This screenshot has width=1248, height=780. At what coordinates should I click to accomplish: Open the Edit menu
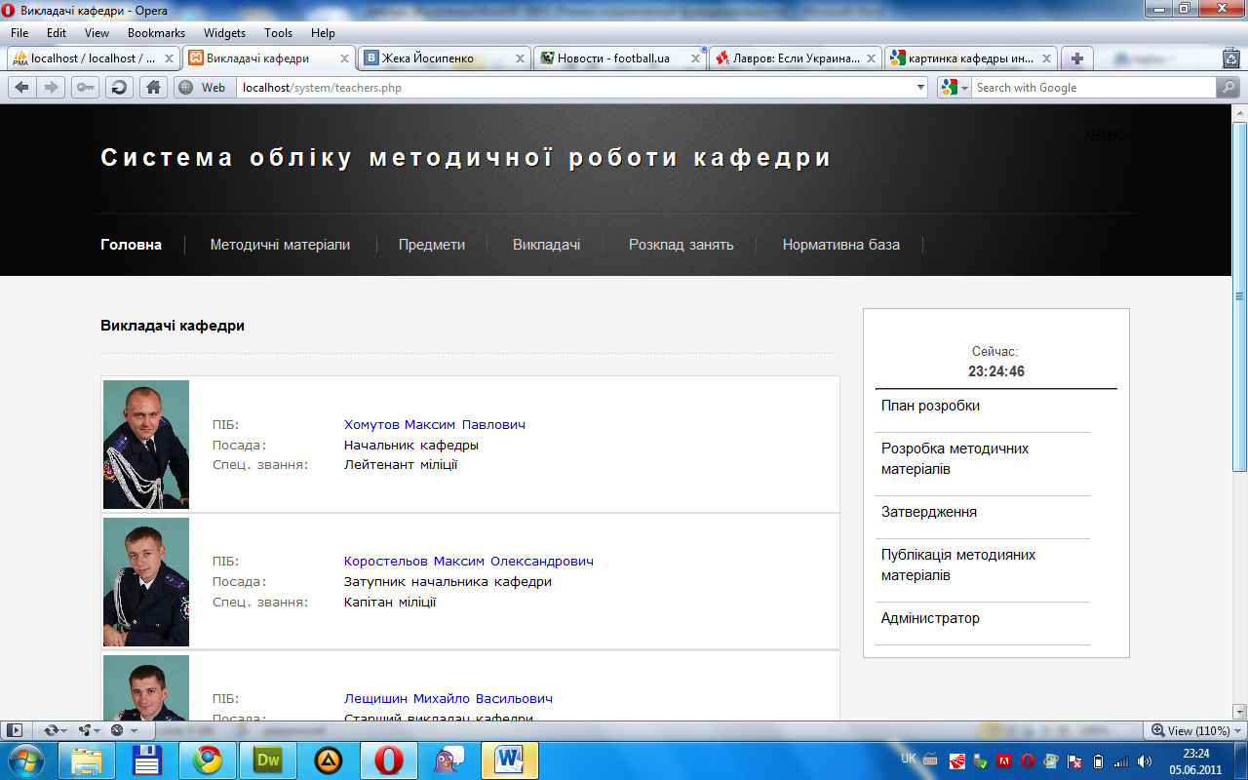pyautogui.click(x=57, y=33)
